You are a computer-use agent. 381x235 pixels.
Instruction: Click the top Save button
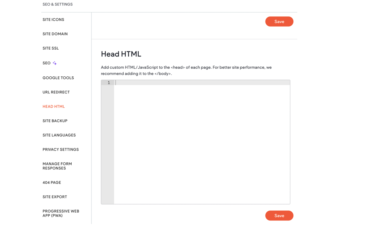pyautogui.click(x=279, y=22)
